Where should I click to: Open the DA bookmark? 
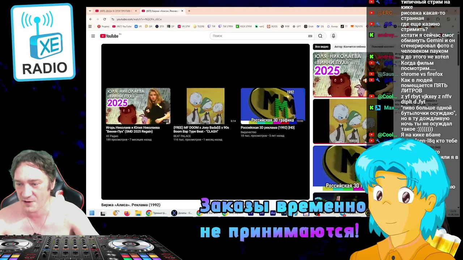[149, 26]
